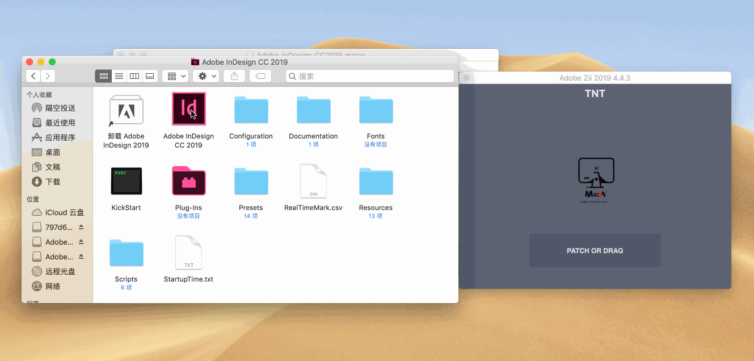Switch to column view in Finder
754x361 pixels.
[x=134, y=75]
